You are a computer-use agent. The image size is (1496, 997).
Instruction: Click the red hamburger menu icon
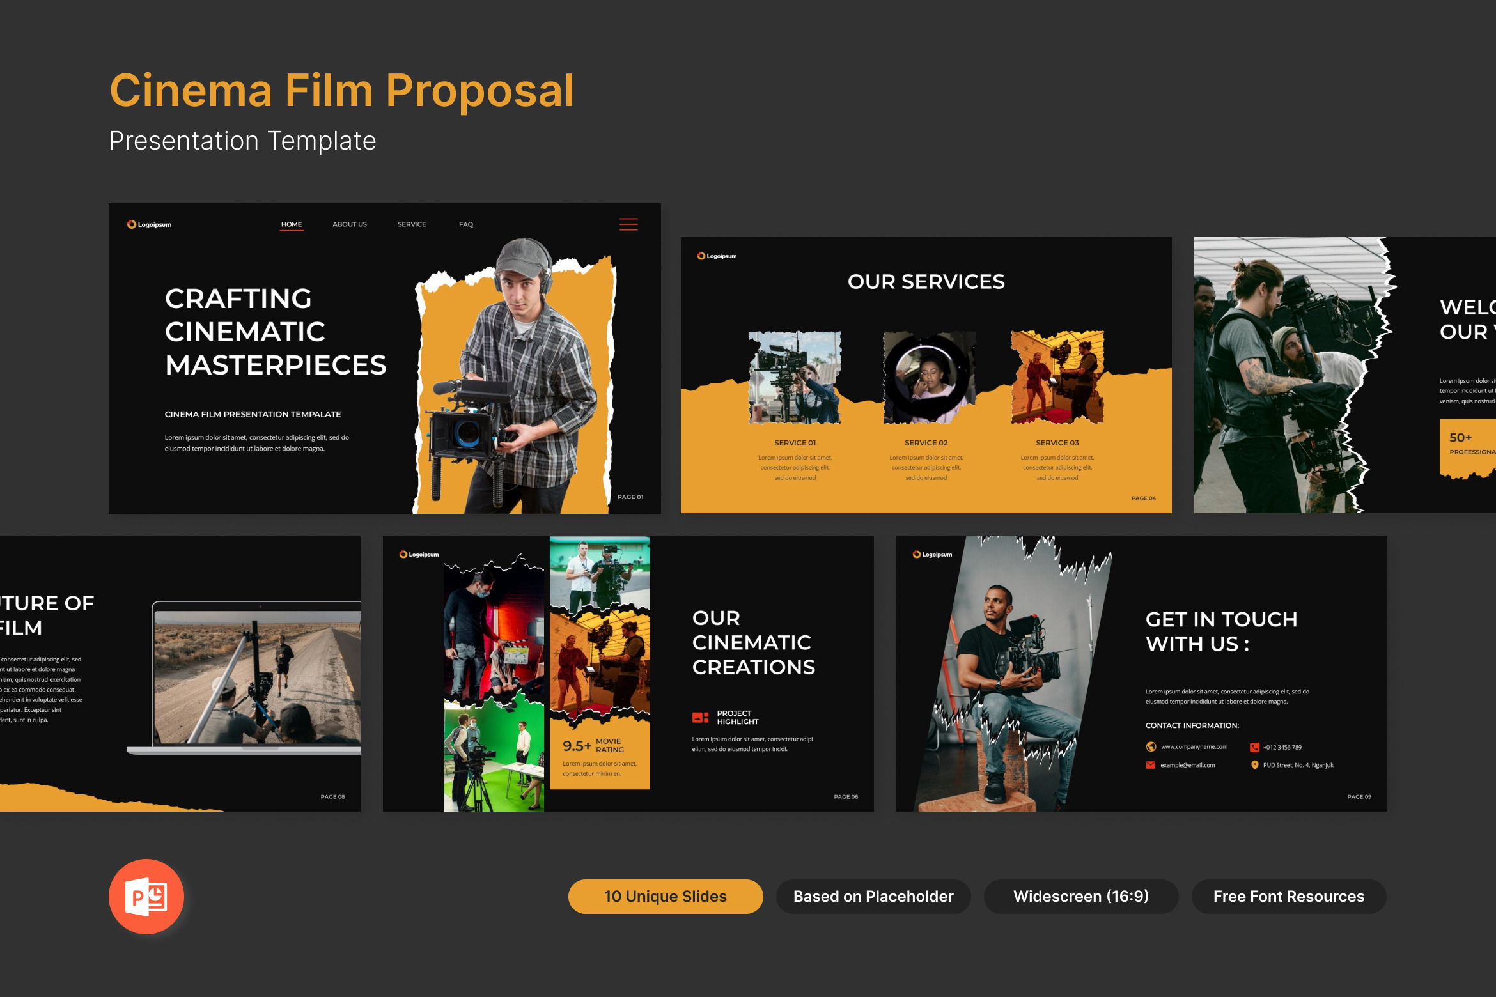click(628, 224)
